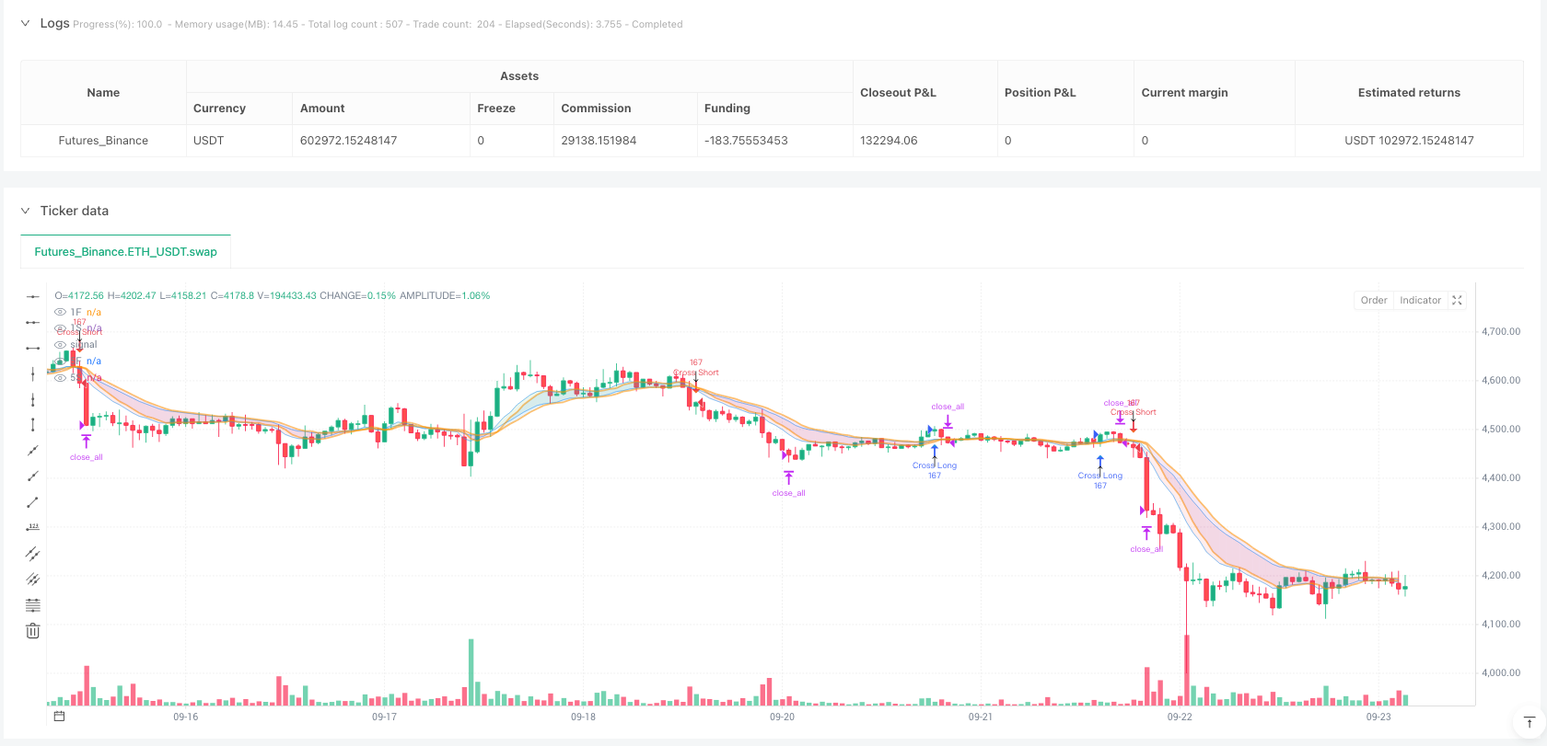Click the Order button on chart
This screenshot has height=746, width=1547.
click(1374, 300)
